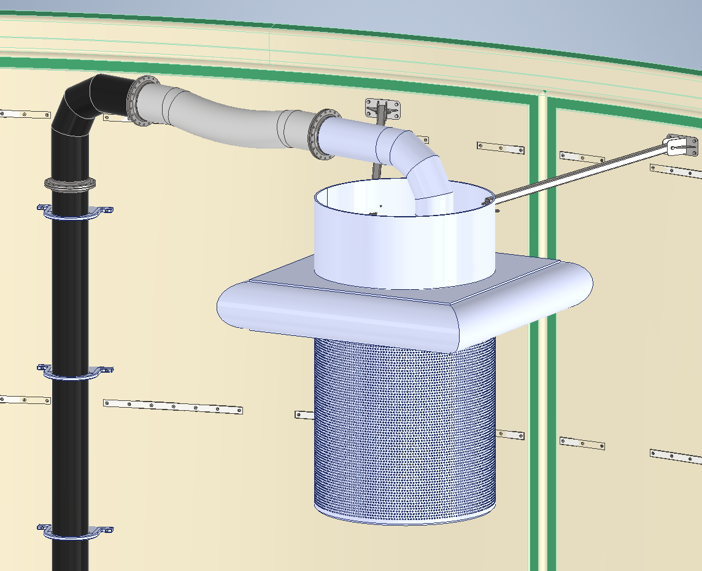Select the flange coupling on the vertical black pipe
Screen dimensions: 702x571
69,183
